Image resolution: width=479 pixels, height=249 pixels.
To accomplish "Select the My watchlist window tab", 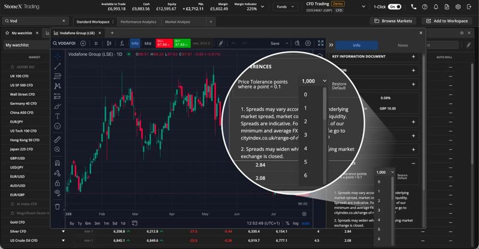I will point(22,33).
